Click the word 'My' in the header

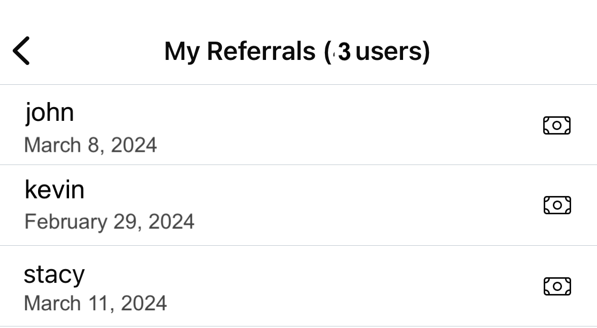click(x=182, y=52)
